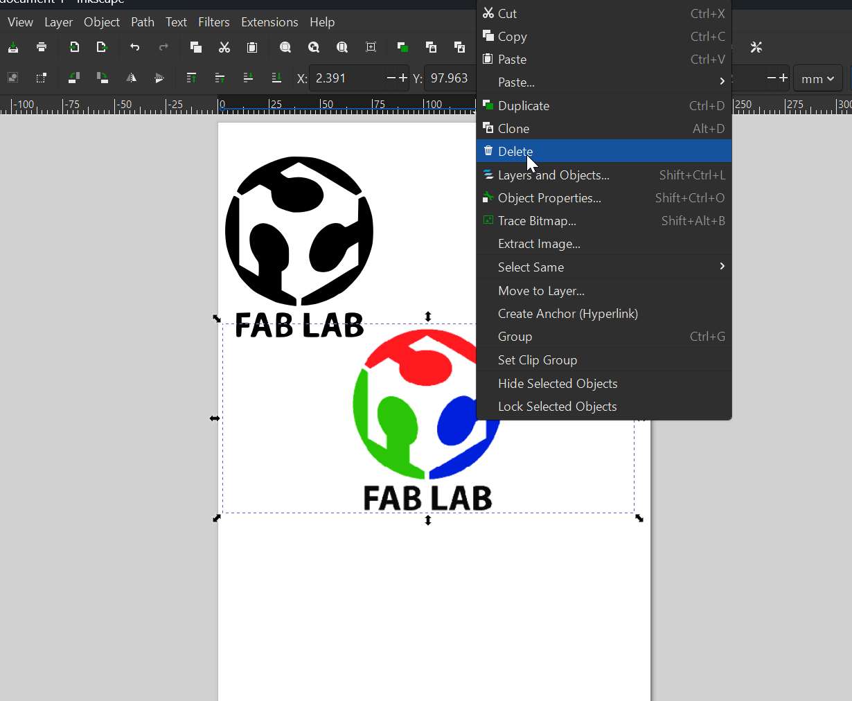Redo the last action with toolbar icon
This screenshot has width=852, height=701.
[163, 47]
